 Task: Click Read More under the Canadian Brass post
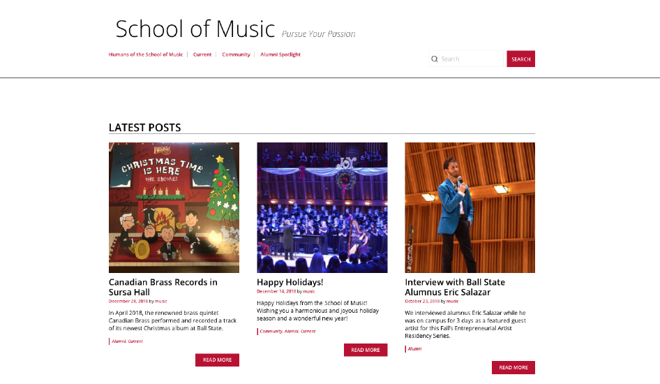(x=217, y=360)
